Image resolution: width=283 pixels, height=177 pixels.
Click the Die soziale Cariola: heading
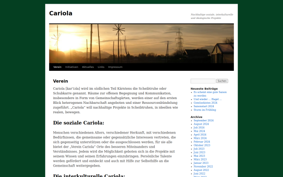coord(78,123)
